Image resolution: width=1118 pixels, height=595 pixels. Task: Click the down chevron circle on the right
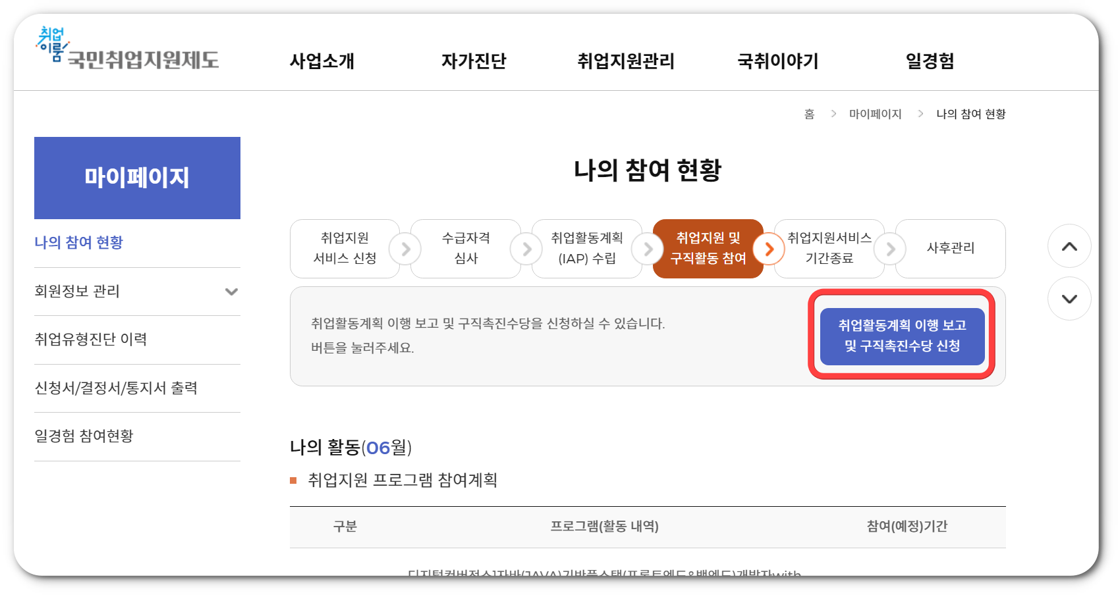[1069, 298]
